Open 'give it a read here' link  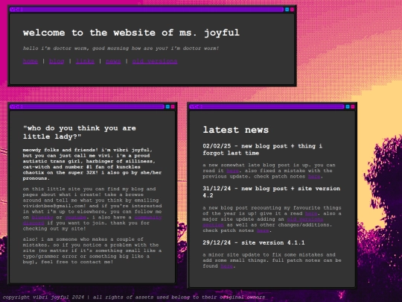311,214
